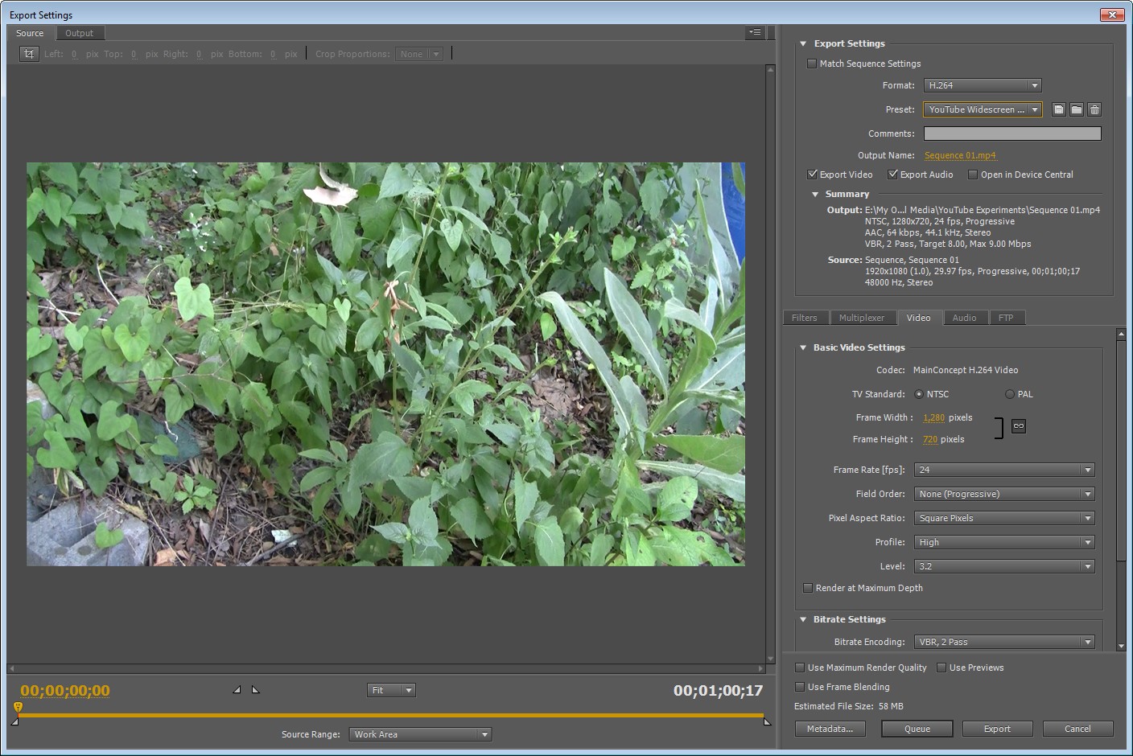Click the Set Out Point triangle

[x=255, y=690]
